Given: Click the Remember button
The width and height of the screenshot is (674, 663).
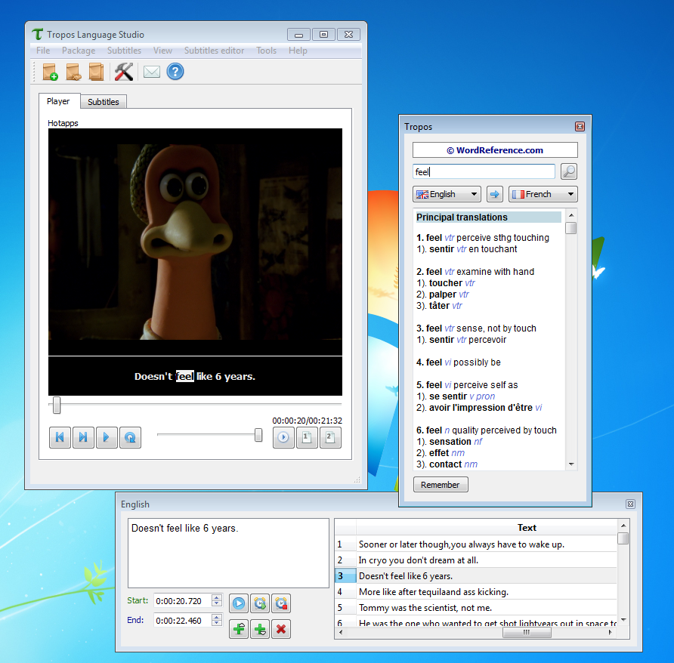Looking at the screenshot, I should pyautogui.click(x=441, y=485).
